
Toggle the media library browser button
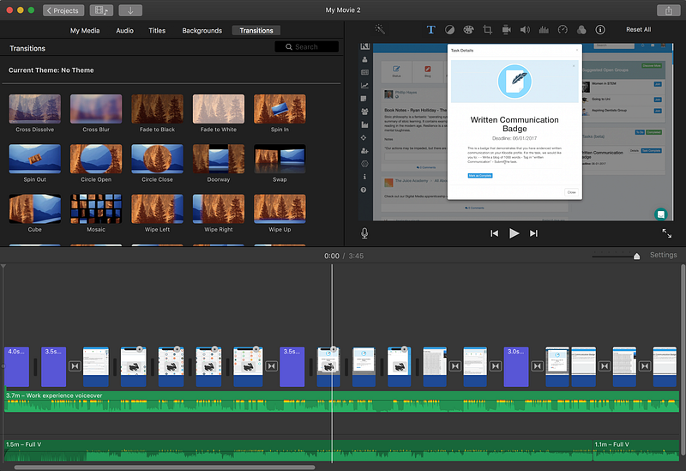coord(101,10)
